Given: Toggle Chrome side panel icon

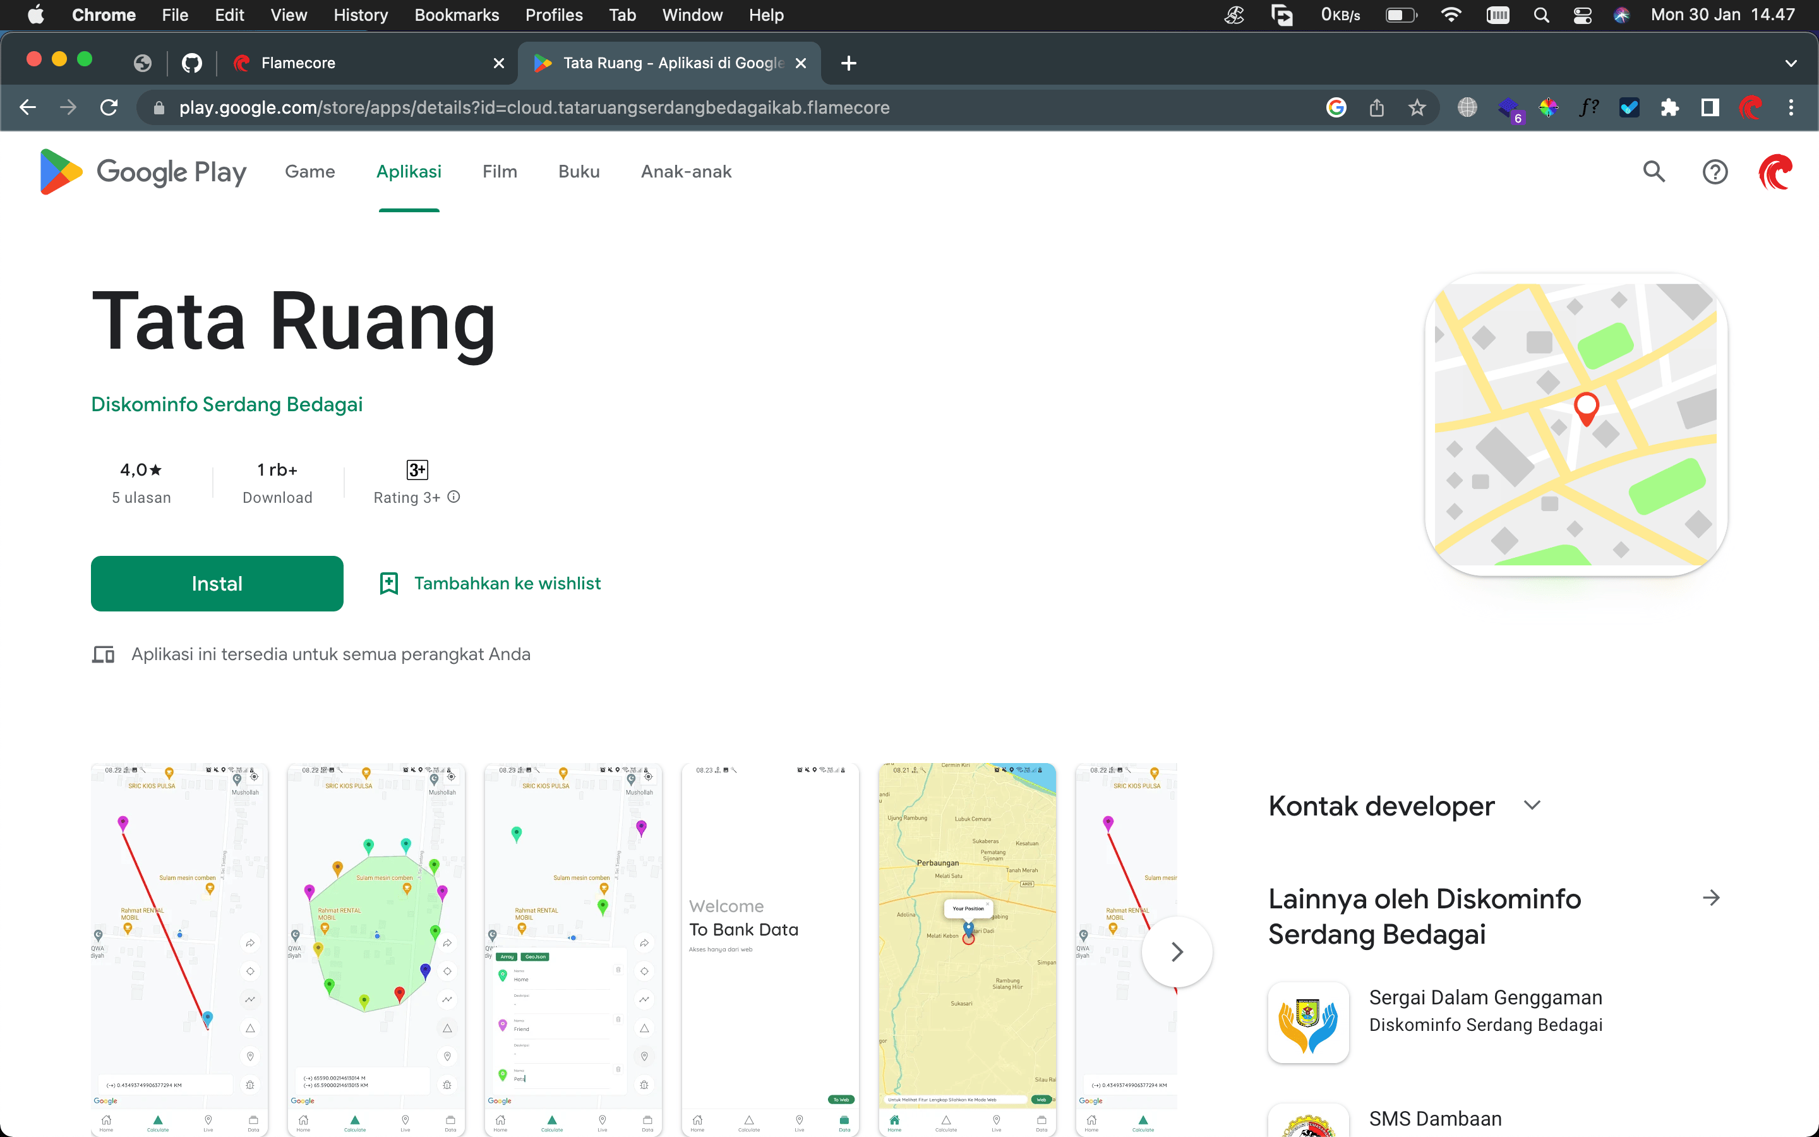Looking at the screenshot, I should click(1710, 107).
